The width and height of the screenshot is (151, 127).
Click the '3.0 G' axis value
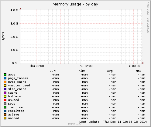tap(14, 24)
